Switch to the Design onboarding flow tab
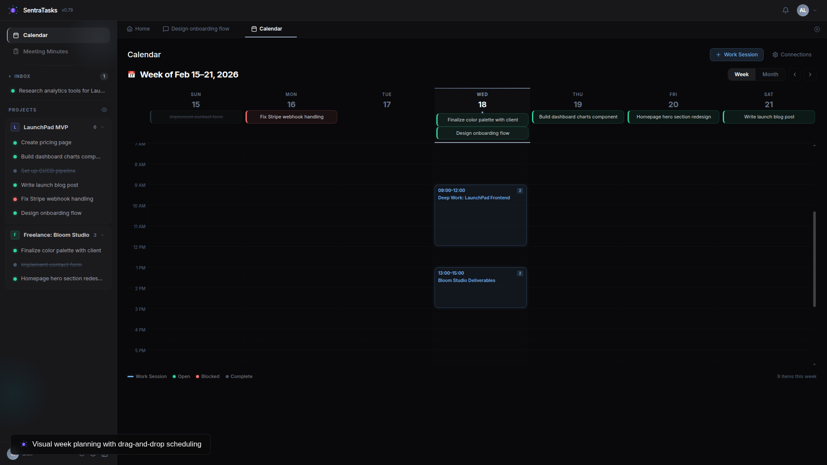This screenshot has height=465, width=827. (196, 28)
